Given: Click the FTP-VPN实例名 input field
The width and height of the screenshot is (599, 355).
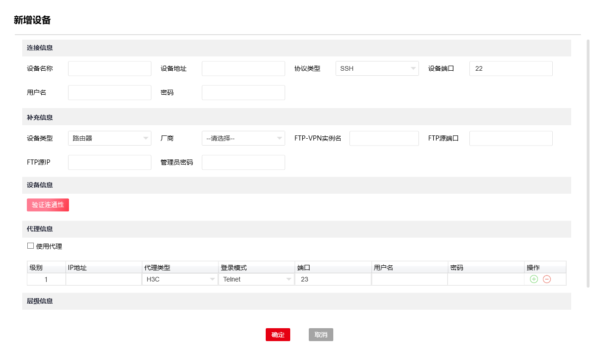Looking at the screenshot, I should click(384, 138).
